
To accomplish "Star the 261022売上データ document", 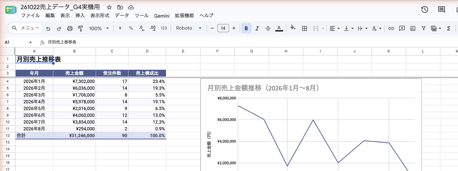I will click(x=109, y=7).
